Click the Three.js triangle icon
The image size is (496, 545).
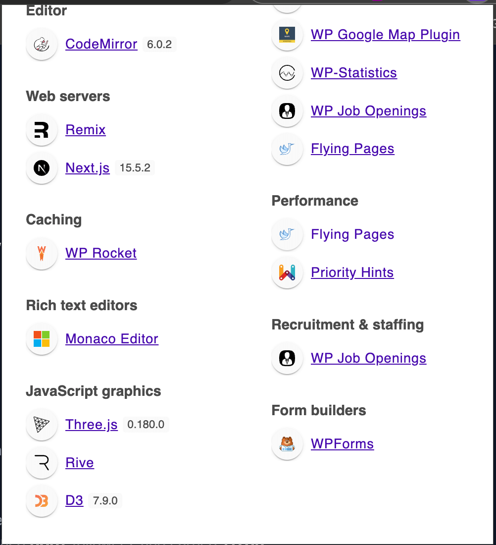coord(42,425)
